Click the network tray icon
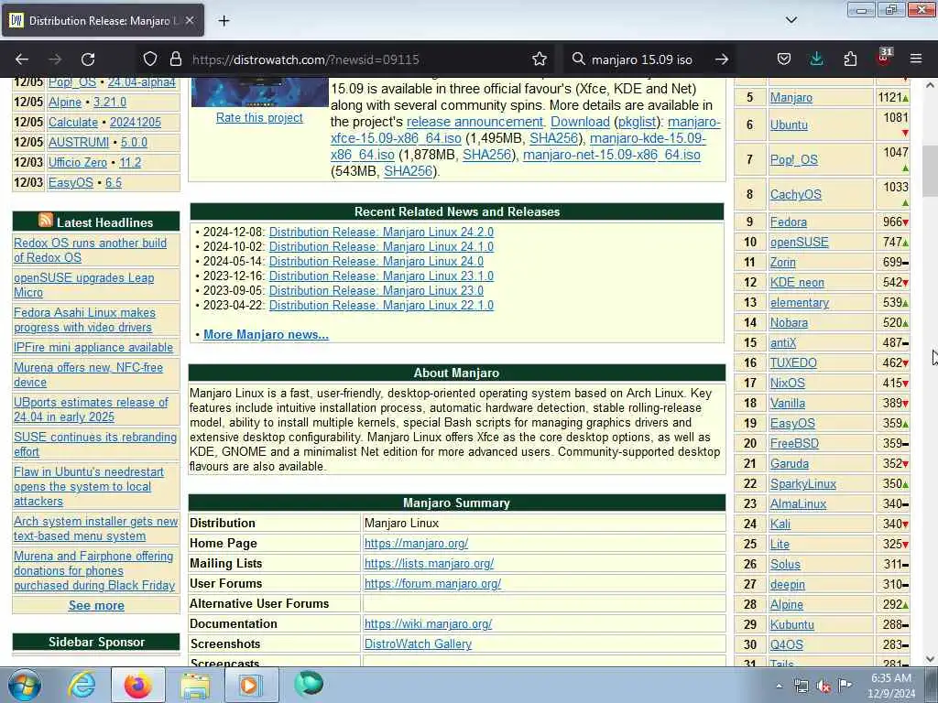 (x=801, y=687)
